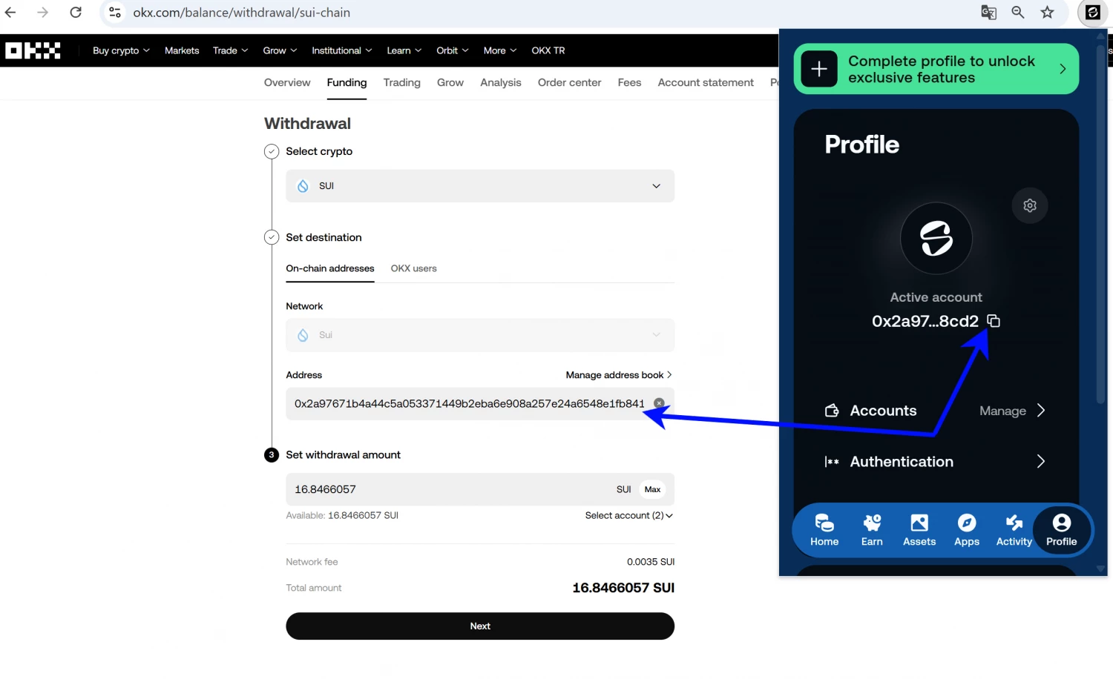Open the Markets page
This screenshot has height=679, width=1113.
[x=182, y=50]
